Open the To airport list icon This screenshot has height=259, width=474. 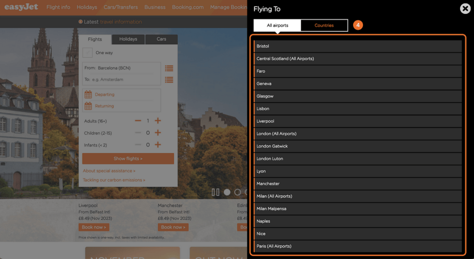pyautogui.click(x=169, y=79)
